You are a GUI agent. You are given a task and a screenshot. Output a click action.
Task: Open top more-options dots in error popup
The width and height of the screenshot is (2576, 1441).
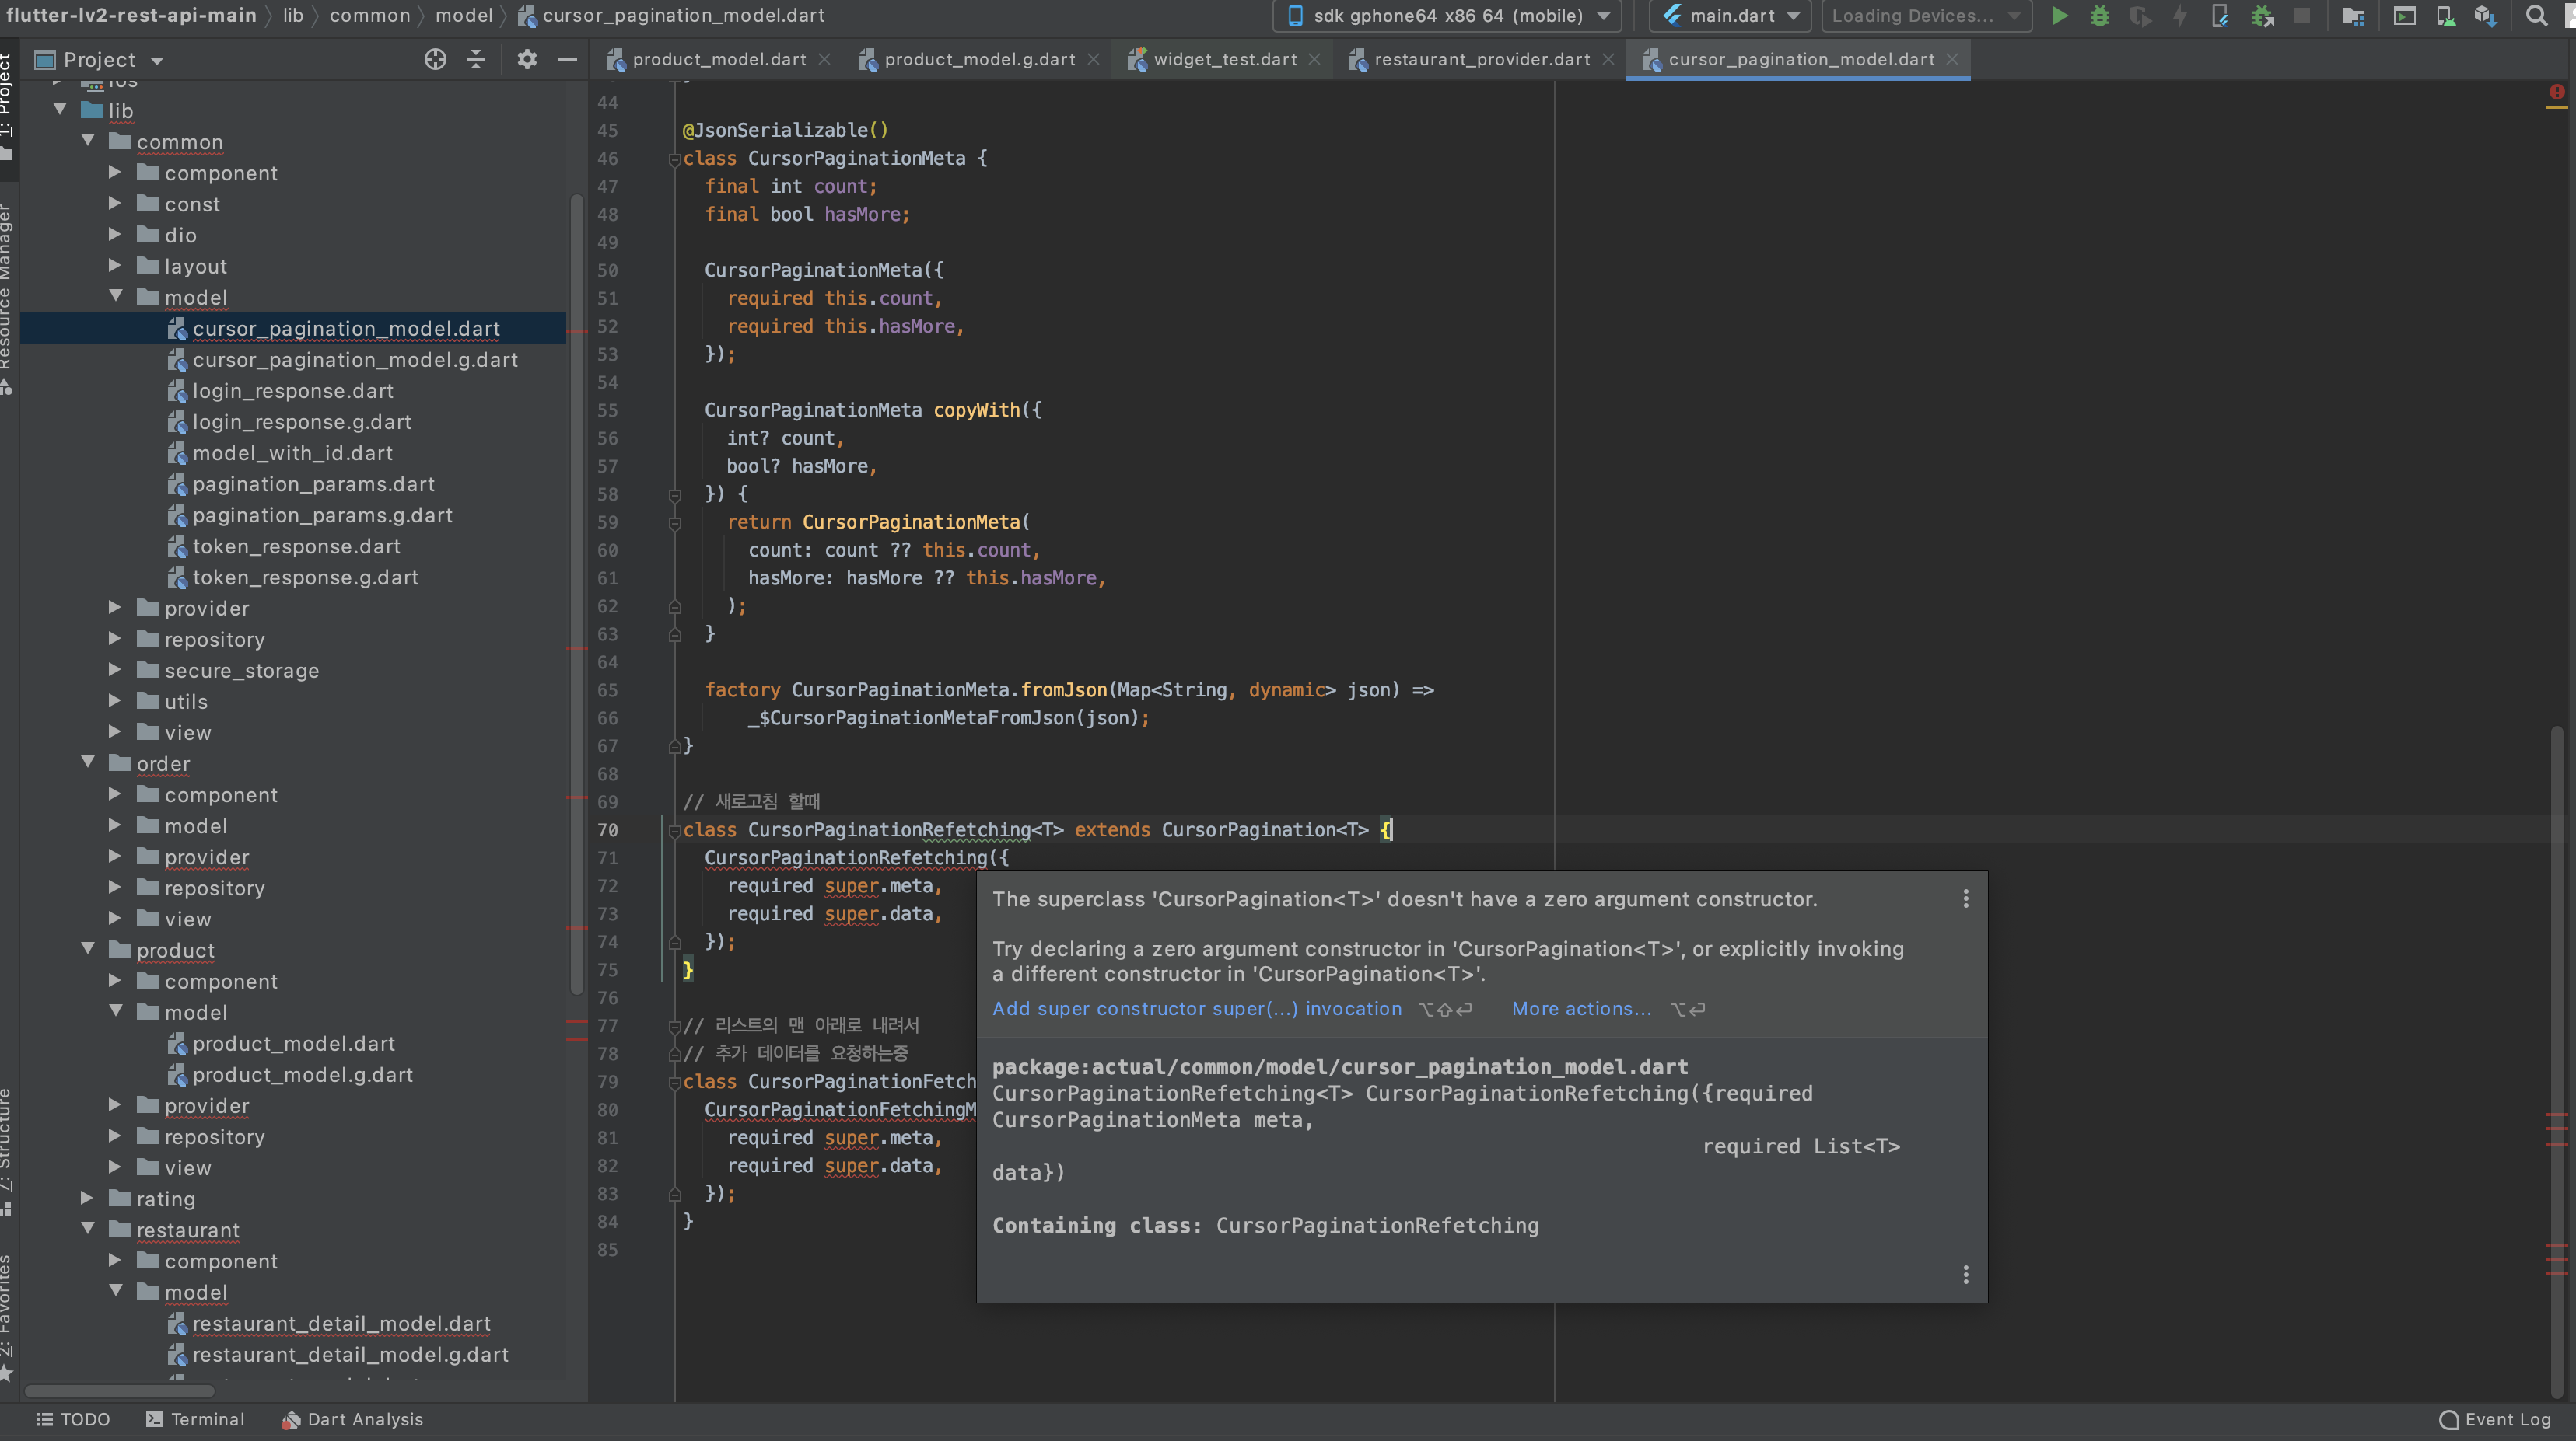click(x=1966, y=898)
